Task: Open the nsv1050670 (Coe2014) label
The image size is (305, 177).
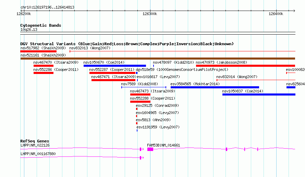Action: [104, 62]
